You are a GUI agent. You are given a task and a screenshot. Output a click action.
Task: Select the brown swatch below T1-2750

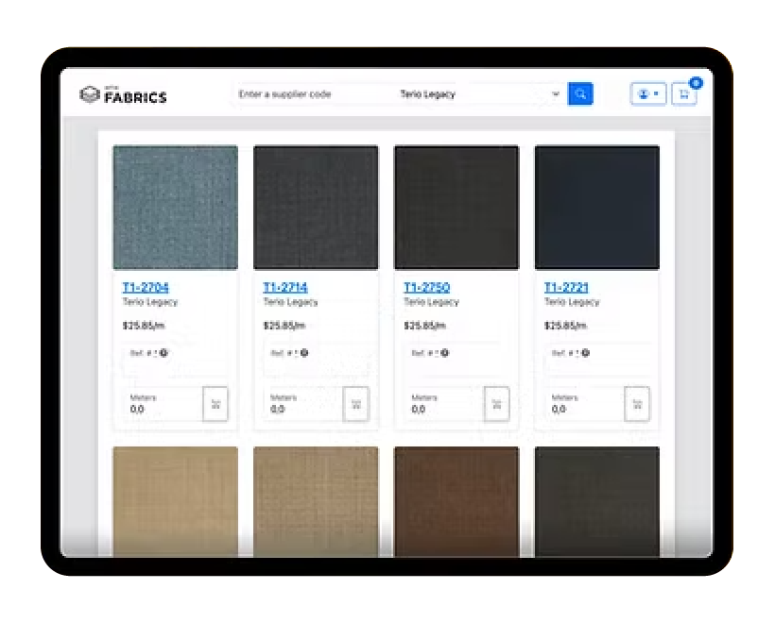click(x=456, y=501)
